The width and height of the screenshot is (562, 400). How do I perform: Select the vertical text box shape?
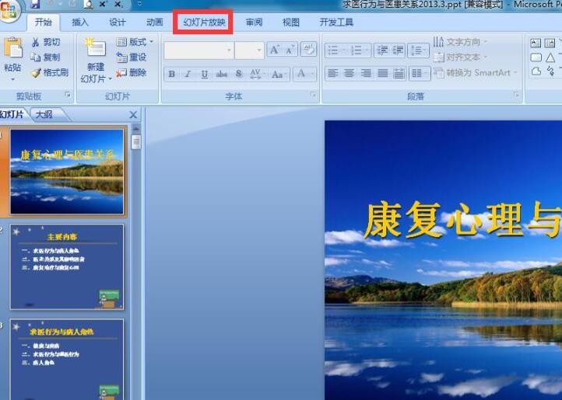[550, 43]
